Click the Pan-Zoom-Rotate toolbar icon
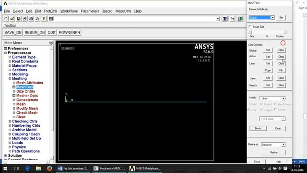 point(25,19)
